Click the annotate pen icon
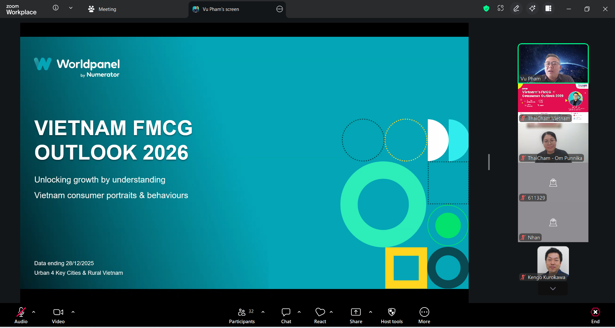 (x=516, y=9)
